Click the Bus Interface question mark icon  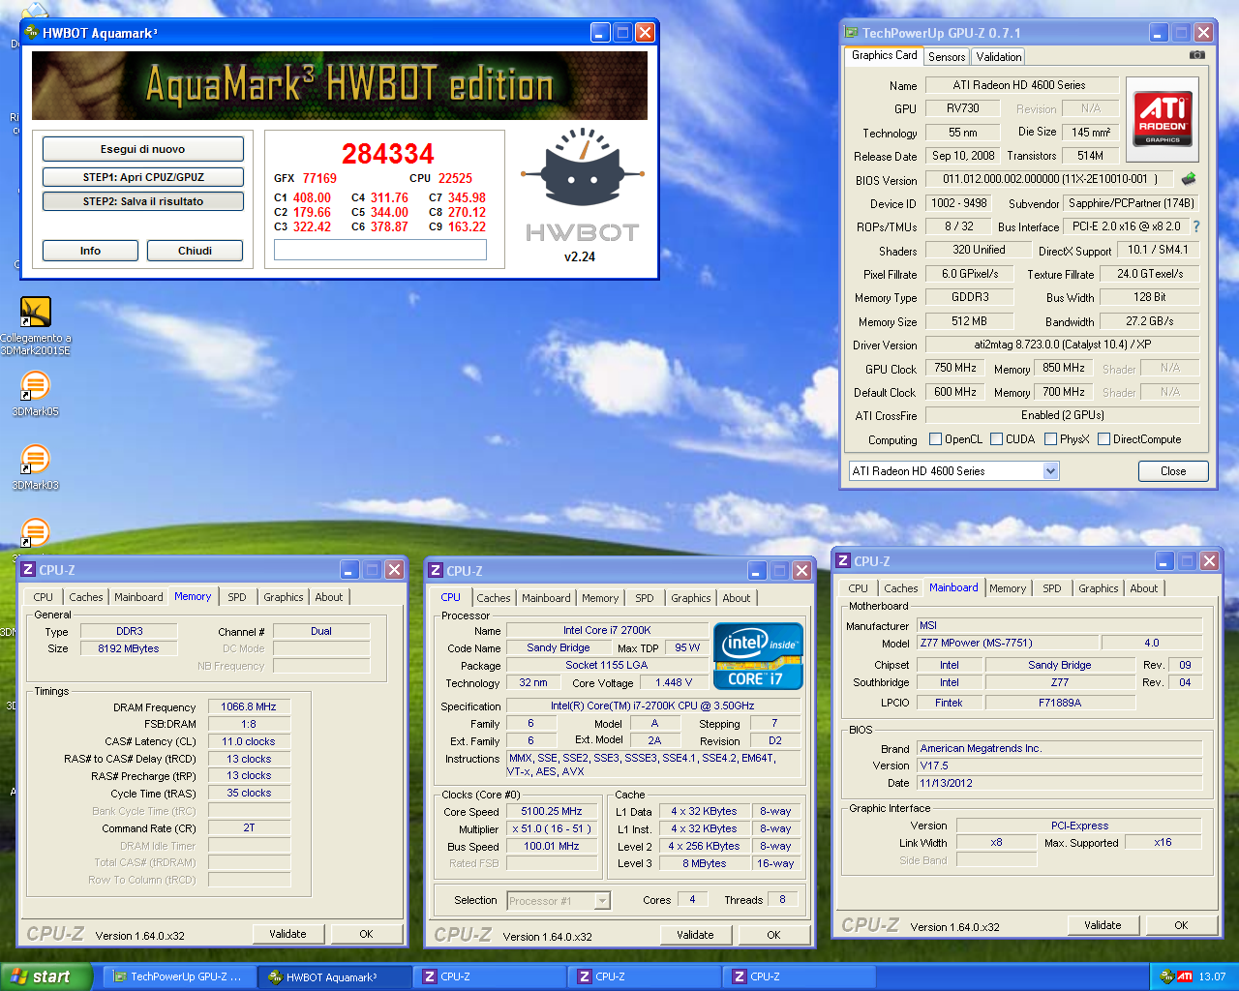(x=1196, y=226)
